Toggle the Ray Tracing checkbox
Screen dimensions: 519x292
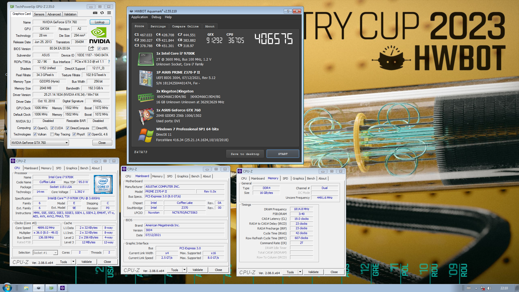pos(52,134)
